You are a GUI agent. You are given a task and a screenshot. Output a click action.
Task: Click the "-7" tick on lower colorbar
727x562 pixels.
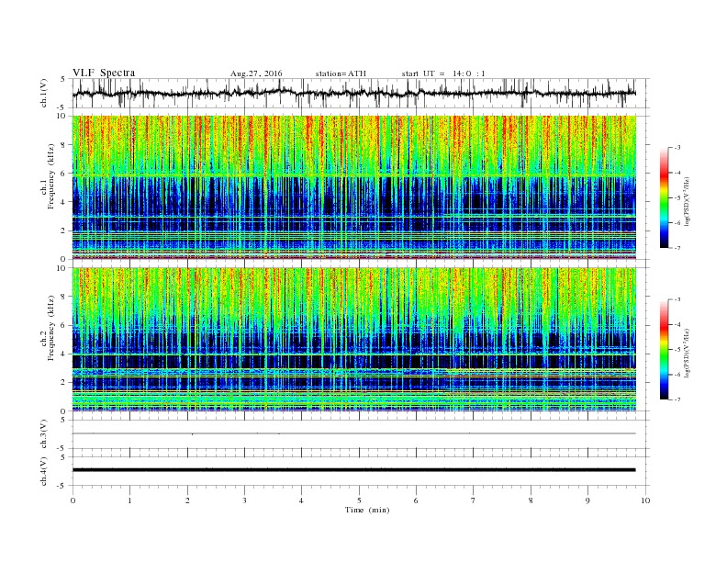[677, 399]
